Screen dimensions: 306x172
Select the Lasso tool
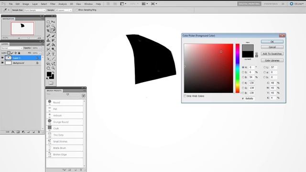[48, 26]
